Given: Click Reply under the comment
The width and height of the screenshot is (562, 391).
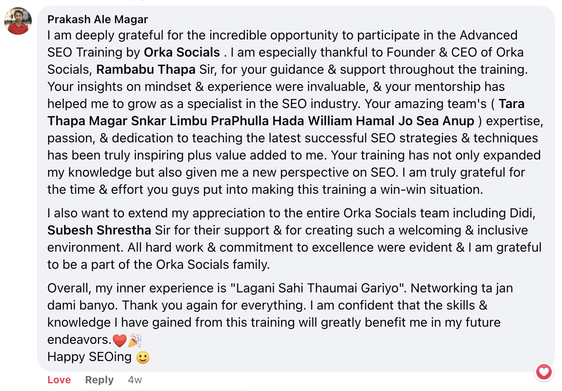Looking at the screenshot, I should [99, 380].
